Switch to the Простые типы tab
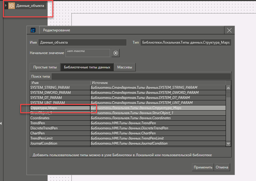This screenshot has width=256, height=181. pos(45,67)
